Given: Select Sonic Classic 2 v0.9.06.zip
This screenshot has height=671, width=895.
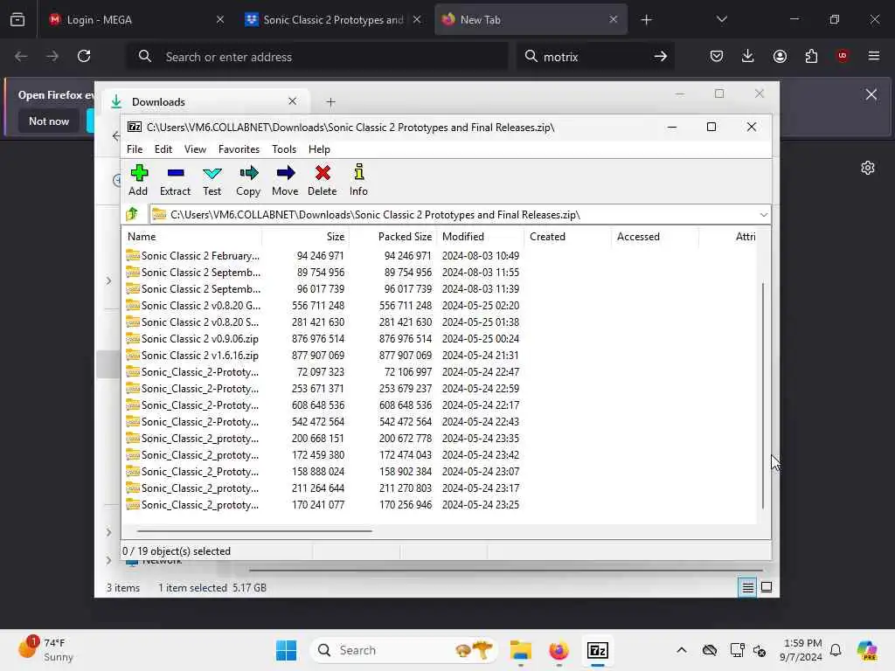Looking at the screenshot, I should click(x=323, y=338).
